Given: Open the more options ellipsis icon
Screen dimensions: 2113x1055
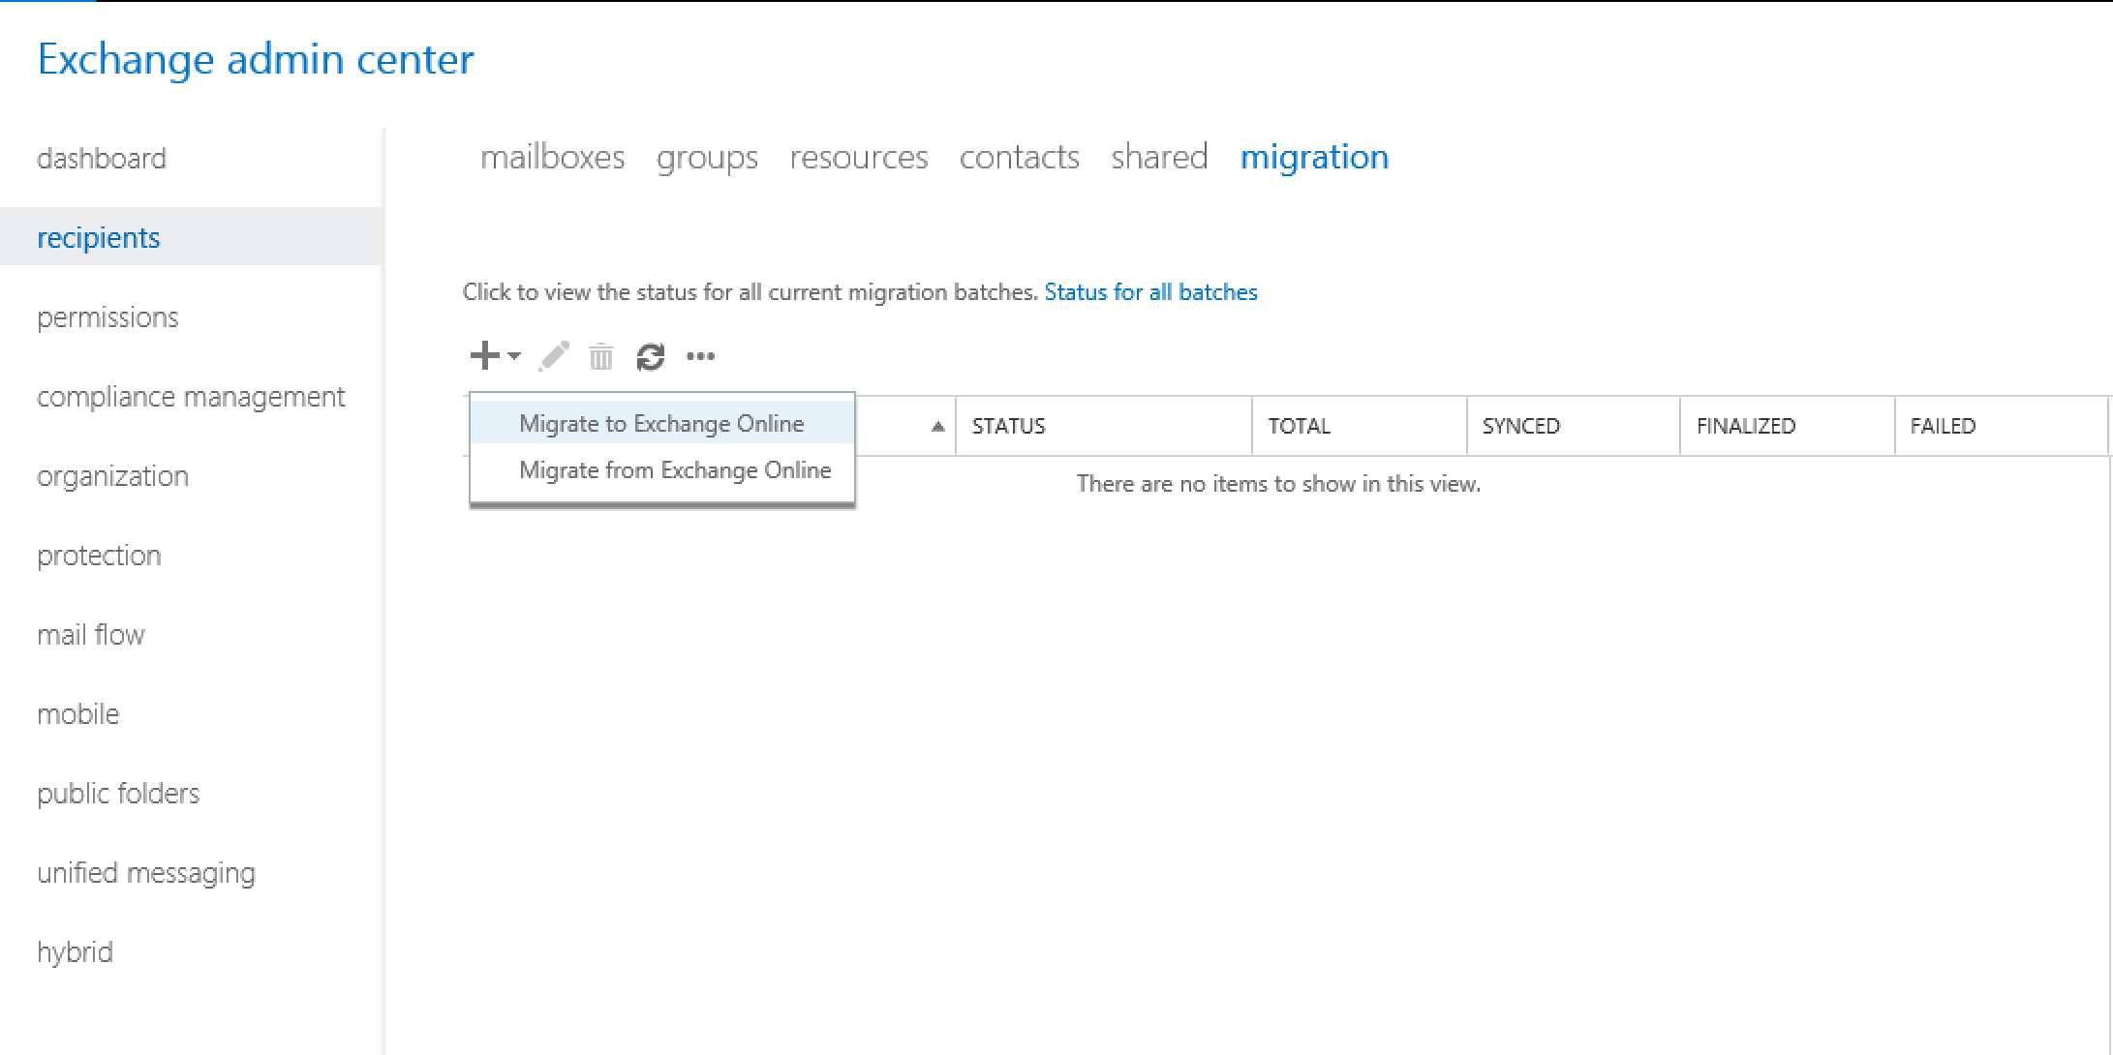Looking at the screenshot, I should pyautogui.click(x=700, y=357).
